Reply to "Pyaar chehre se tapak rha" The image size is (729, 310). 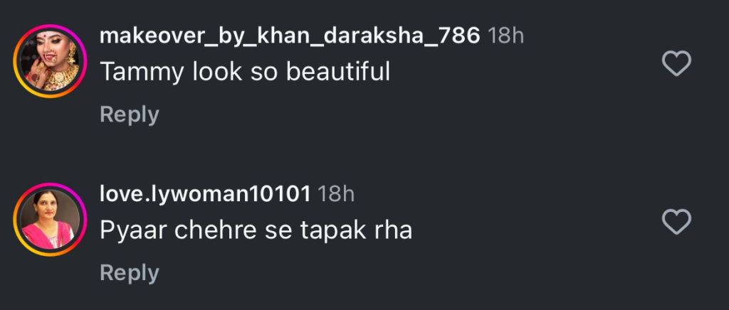click(129, 272)
